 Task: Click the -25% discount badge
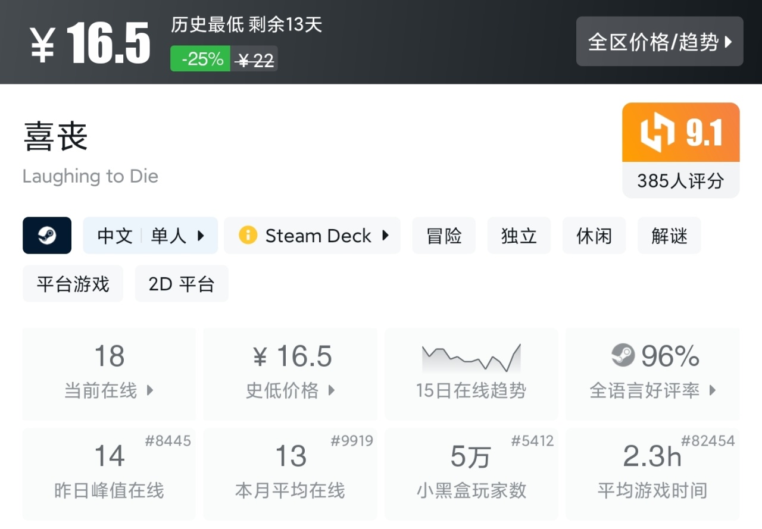201,59
